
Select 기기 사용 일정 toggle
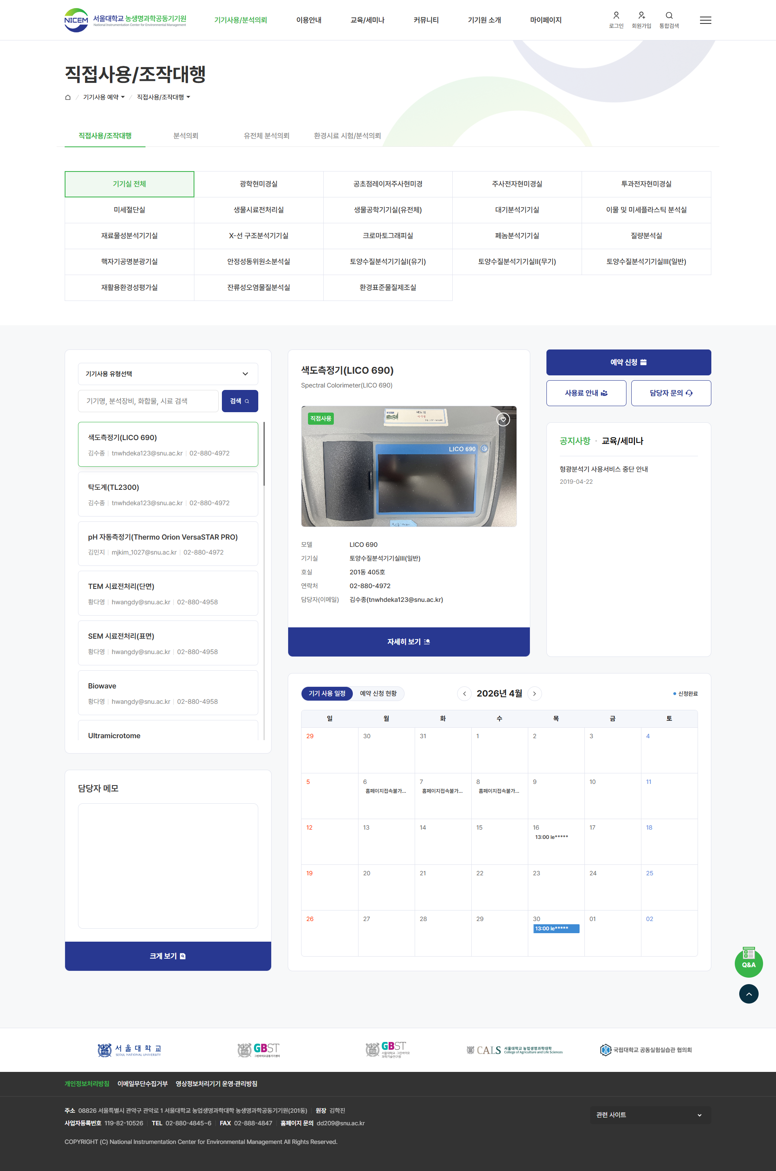pyautogui.click(x=327, y=693)
